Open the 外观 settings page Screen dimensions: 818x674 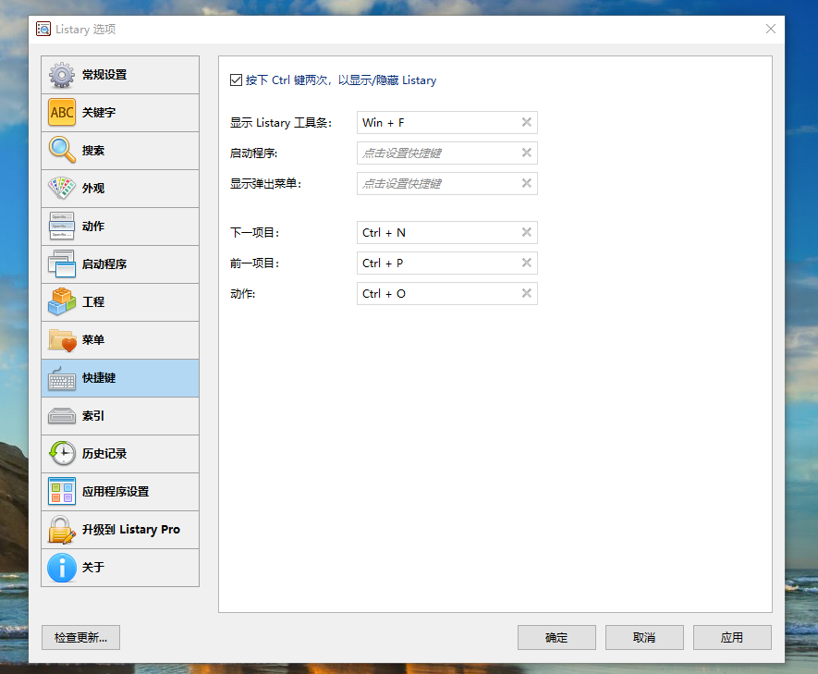click(120, 189)
